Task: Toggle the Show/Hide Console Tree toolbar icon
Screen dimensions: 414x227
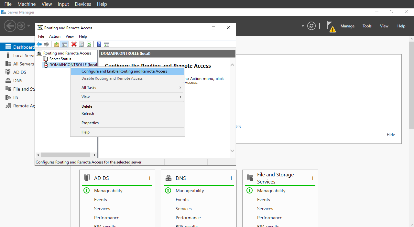Action: 64,44
